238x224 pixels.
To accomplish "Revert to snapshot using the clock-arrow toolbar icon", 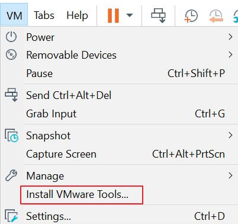I will click(x=216, y=16).
